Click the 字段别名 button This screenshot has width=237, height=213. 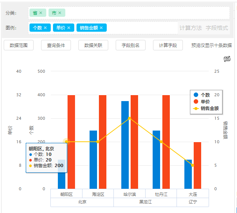click(131, 45)
